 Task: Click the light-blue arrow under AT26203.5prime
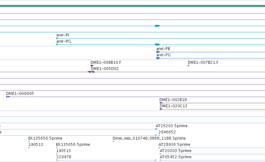pyautogui.click(x=157, y=129)
